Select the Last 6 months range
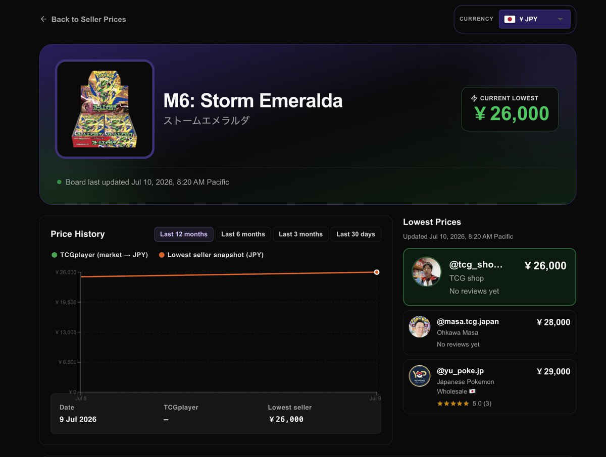Image resolution: width=606 pixels, height=457 pixels. click(x=243, y=234)
